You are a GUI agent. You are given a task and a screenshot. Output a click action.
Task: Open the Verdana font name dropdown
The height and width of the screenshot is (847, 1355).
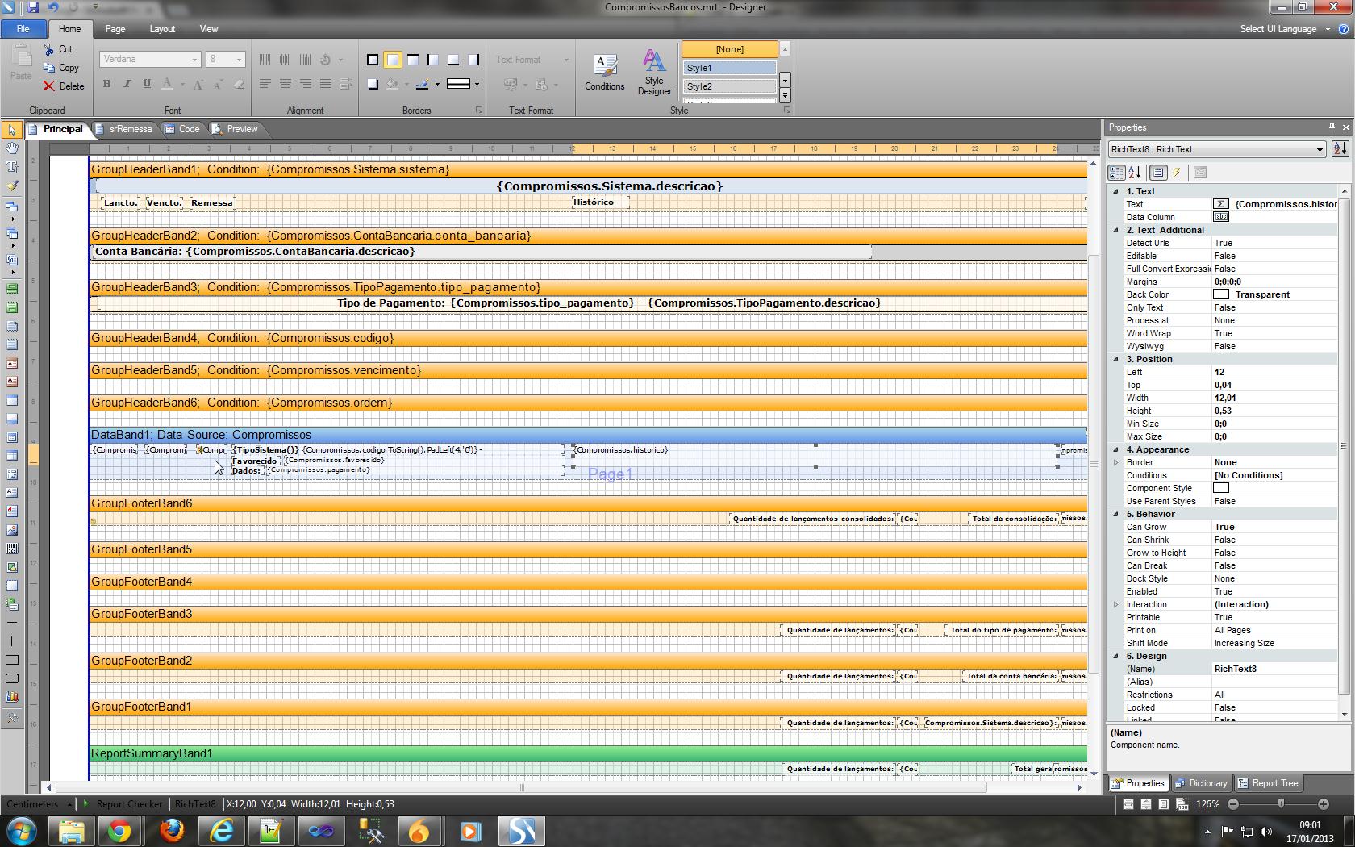(x=194, y=60)
